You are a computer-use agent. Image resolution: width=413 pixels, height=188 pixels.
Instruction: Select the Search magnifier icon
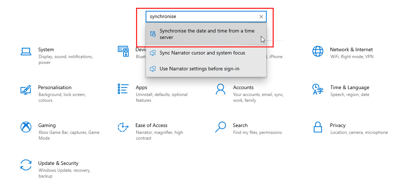click(220, 127)
